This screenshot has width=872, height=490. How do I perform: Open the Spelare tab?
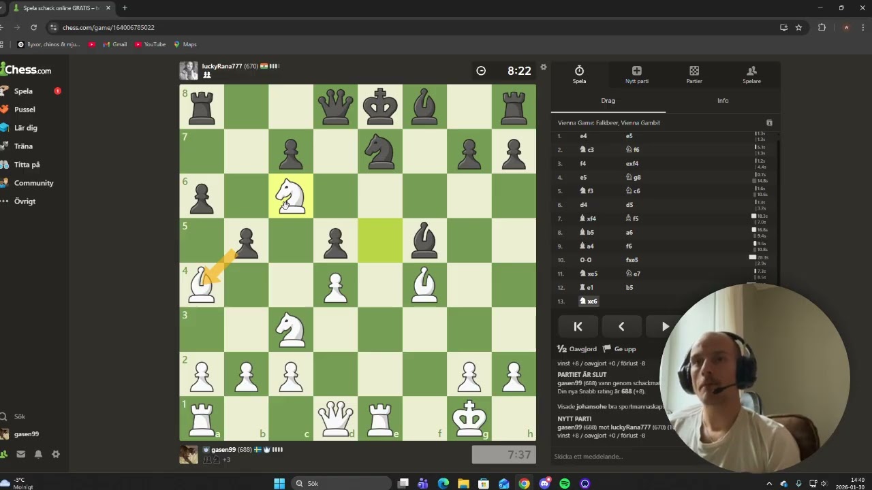(751, 75)
